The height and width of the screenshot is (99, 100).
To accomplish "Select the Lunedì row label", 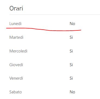I will [x=15, y=24].
